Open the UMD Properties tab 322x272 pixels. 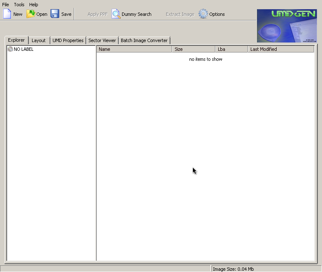(x=68, y=40)
